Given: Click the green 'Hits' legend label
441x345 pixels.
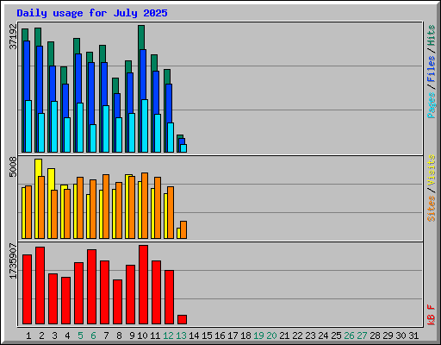Looking at the screenshot, I should (432, 35).
